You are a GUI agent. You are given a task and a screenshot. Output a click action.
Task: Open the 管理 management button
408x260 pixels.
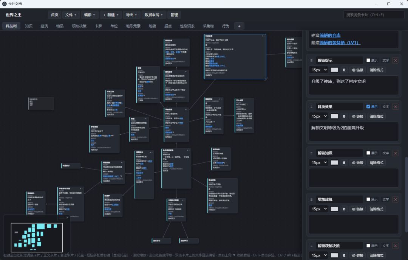(x=174, y=15)
